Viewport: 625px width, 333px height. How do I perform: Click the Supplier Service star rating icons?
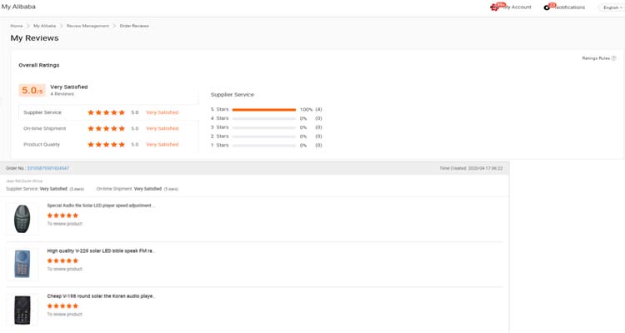[107, 112]
